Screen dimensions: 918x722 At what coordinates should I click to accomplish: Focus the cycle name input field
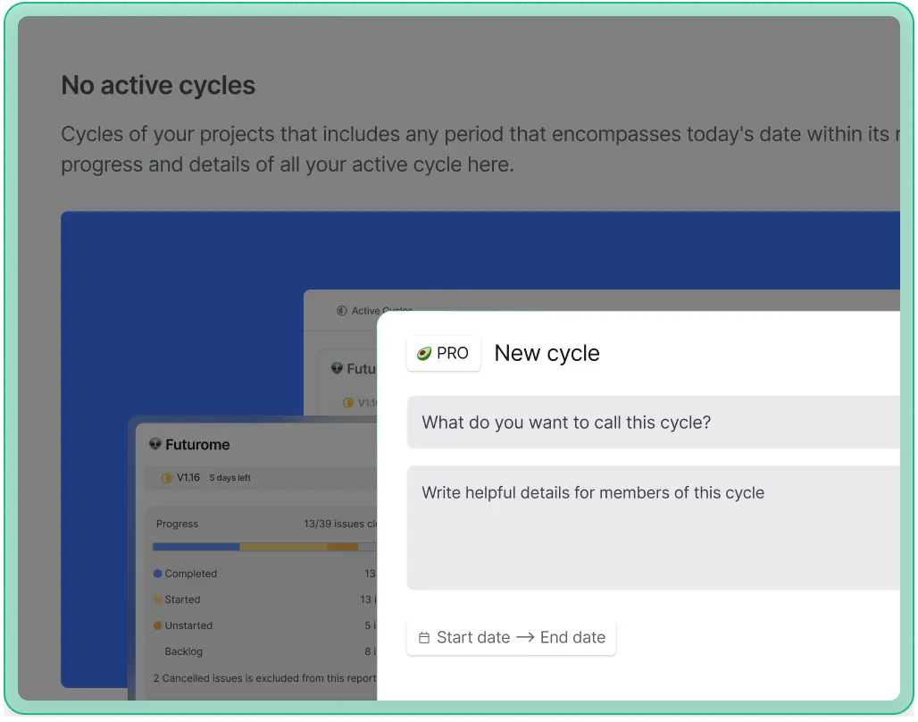coord(652,423)
